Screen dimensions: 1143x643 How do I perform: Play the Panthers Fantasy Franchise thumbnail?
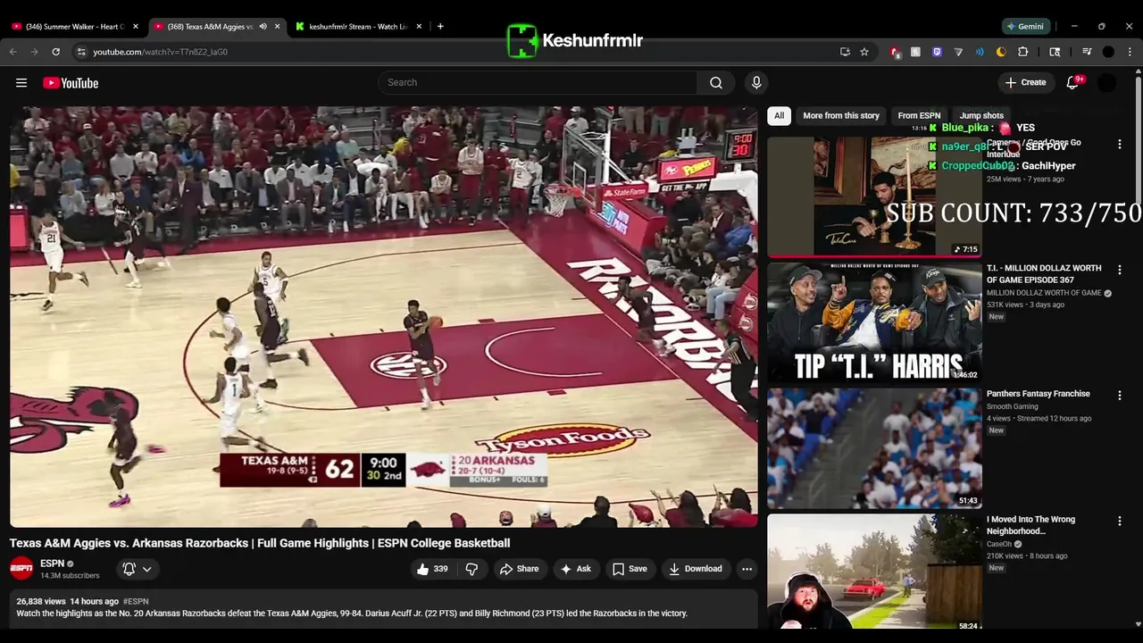coord(874,448)
